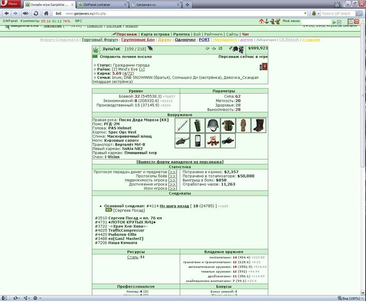Click the green play arrow in GWPanel
The height and width of the screenshot is (304, 366).
334,22
